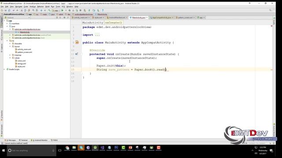The width and height of the screenshot is (282, 158).
Task: Collapse the res folder node
Action: point(7,41)
